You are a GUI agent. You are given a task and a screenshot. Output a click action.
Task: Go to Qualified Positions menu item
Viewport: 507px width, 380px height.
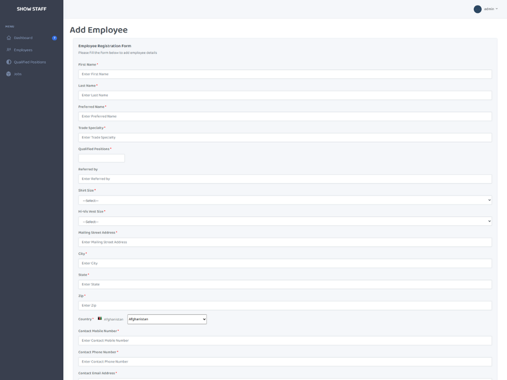tap(30, 62)
